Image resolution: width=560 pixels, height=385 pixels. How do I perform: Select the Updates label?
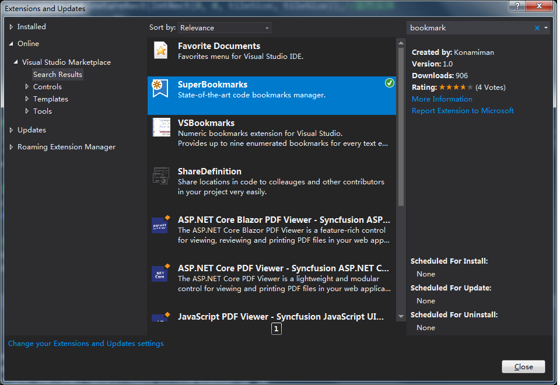tap(32, 130)
